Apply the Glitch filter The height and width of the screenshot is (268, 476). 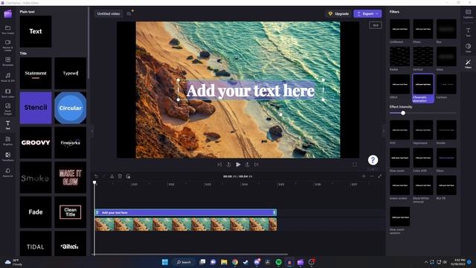point(400,84)
